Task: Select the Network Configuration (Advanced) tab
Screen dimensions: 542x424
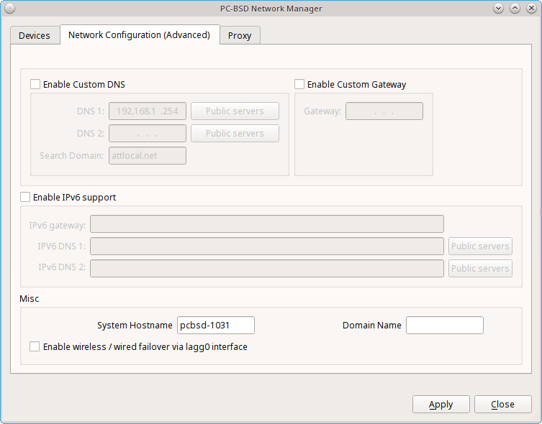Action: coord(140,34)
